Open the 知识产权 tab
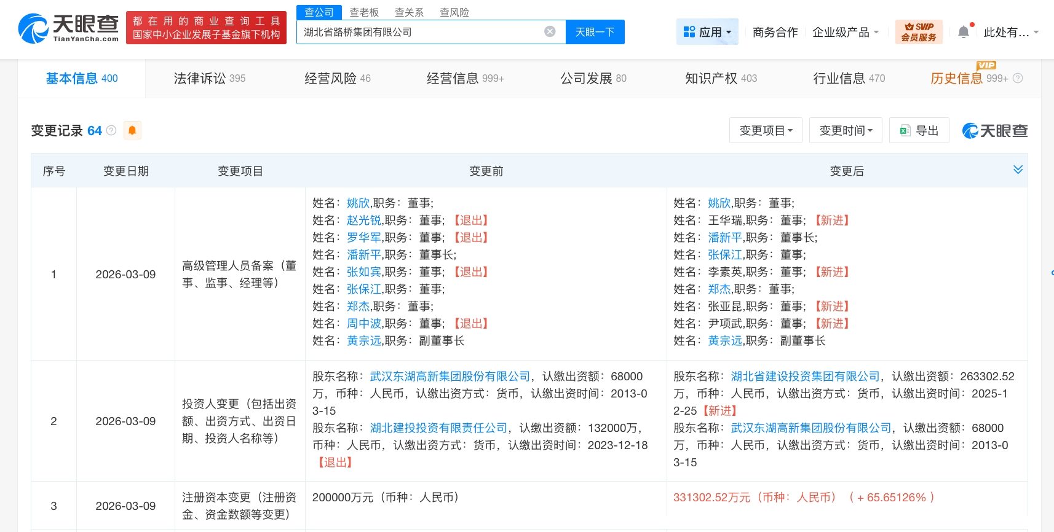1054x532 pixels. click(x=721, y=78)
